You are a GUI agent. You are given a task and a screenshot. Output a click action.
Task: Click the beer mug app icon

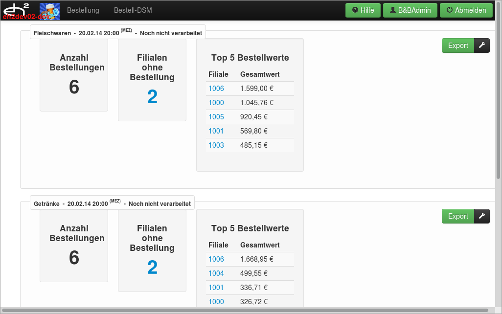pos(49,11)
